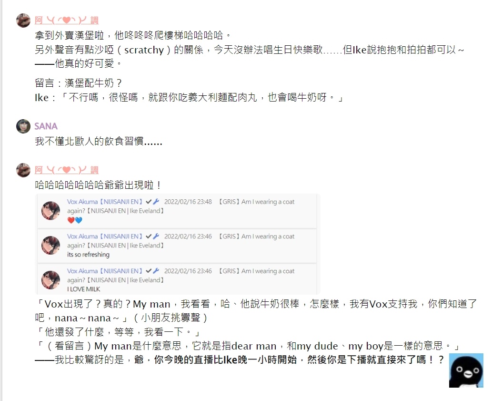Open the first post's username link
The width and height of the screenshot is (502, 401).
pyautogui.click(x=67, y=21)
